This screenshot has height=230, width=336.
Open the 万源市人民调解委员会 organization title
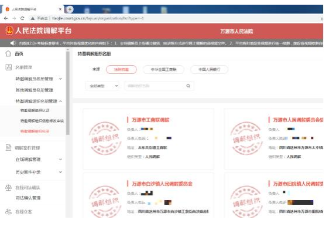(x=298, y=120)
